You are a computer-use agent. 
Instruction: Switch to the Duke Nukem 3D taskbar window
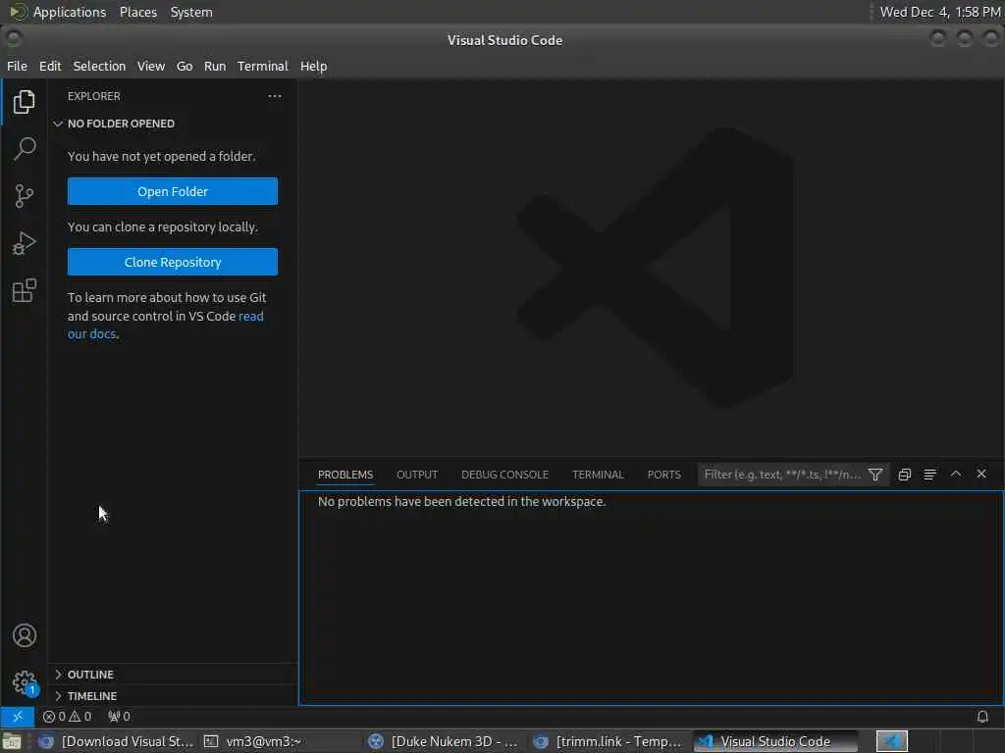coord(444,741)
